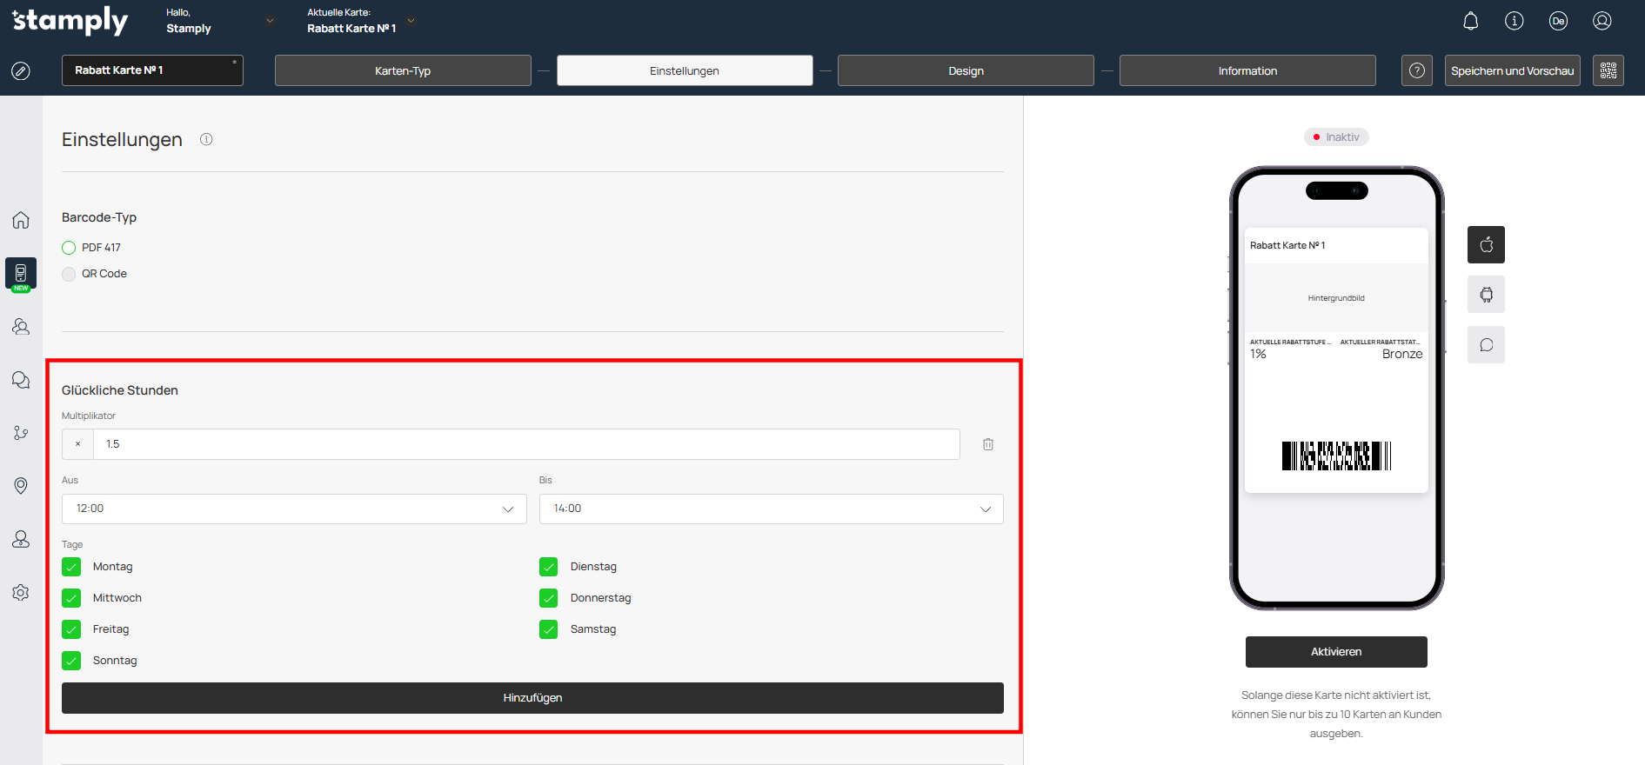Viewport: 1645px width, 765px height.
Task: Uncheck the Montag checkbox
Action: click(71, 567)
